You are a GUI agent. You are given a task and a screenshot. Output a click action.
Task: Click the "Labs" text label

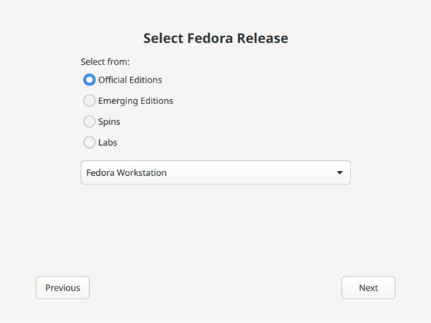click(x=108, y=142)
